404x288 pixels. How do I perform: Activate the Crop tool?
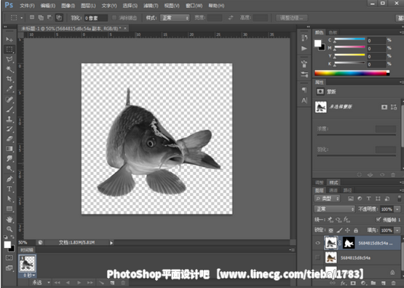pyautogui.click(x=9, y=79)
